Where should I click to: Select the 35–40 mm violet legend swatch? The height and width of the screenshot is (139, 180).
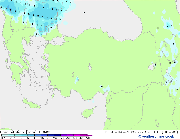(x=70, y=135)
